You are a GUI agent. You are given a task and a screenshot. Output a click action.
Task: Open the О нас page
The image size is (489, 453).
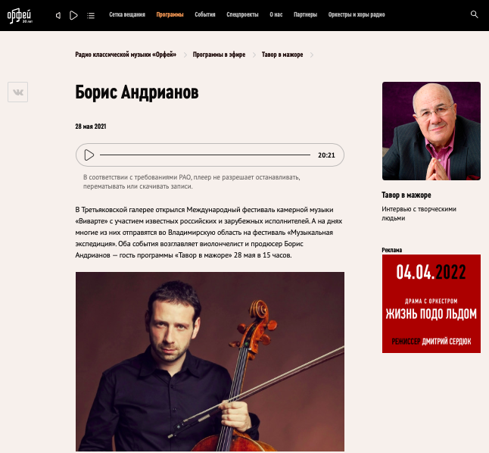[276, 14]
